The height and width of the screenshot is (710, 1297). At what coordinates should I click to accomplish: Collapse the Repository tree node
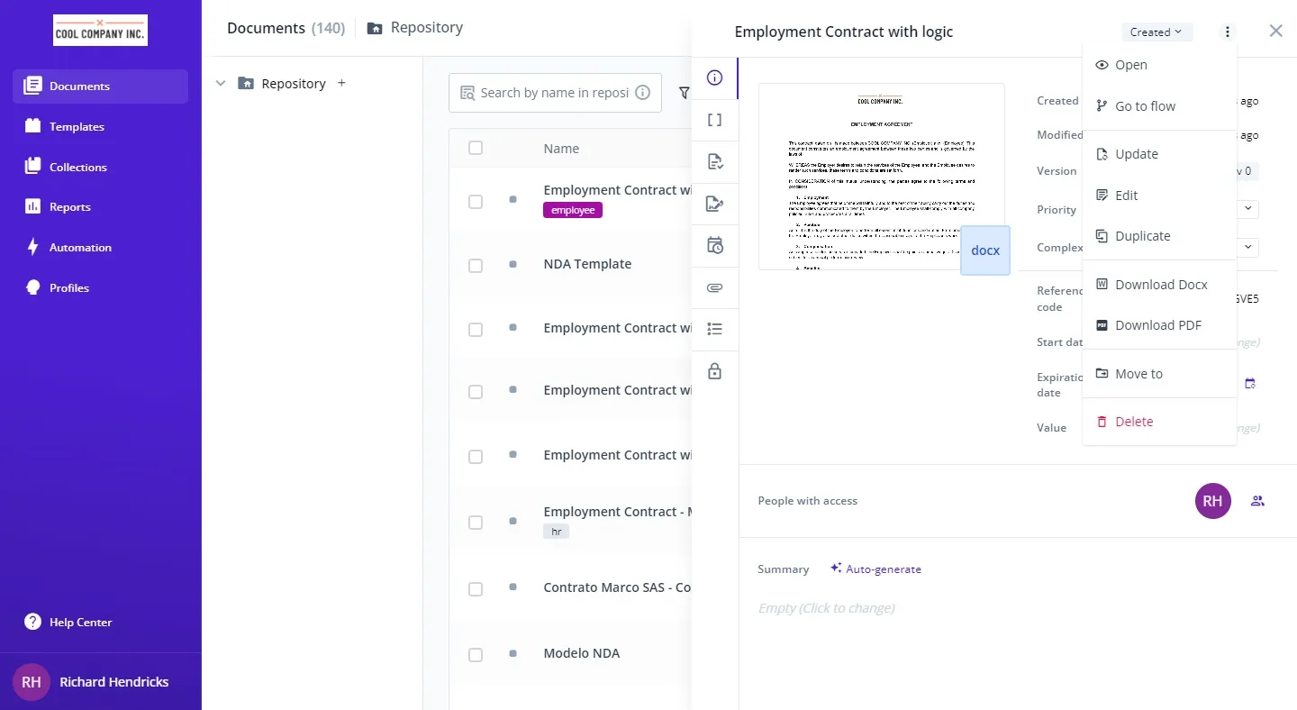point(221,84)
